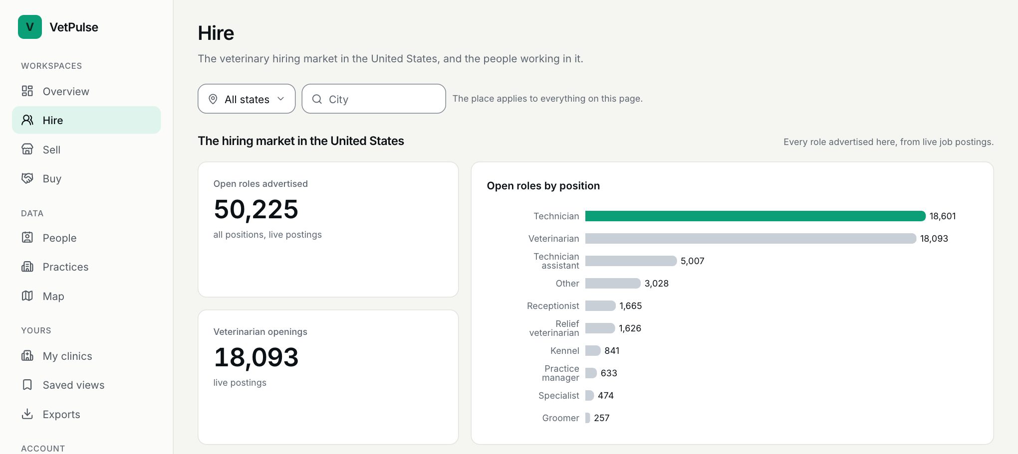The height and width of the screenshot is (454, 1018).
Task: Click the VetPulse green V logo
Action: [30, 27]
